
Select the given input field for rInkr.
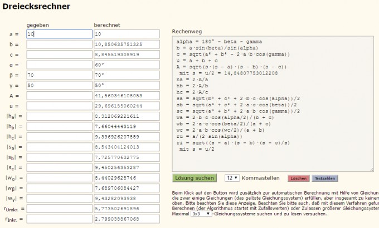(x=59, y=219)
